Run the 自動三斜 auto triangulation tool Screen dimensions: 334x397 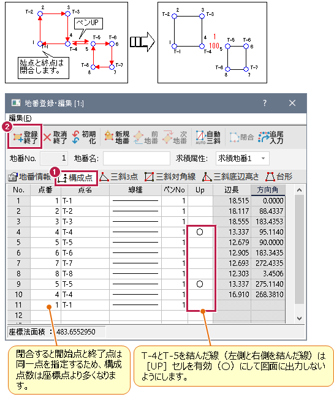(207, 137)
